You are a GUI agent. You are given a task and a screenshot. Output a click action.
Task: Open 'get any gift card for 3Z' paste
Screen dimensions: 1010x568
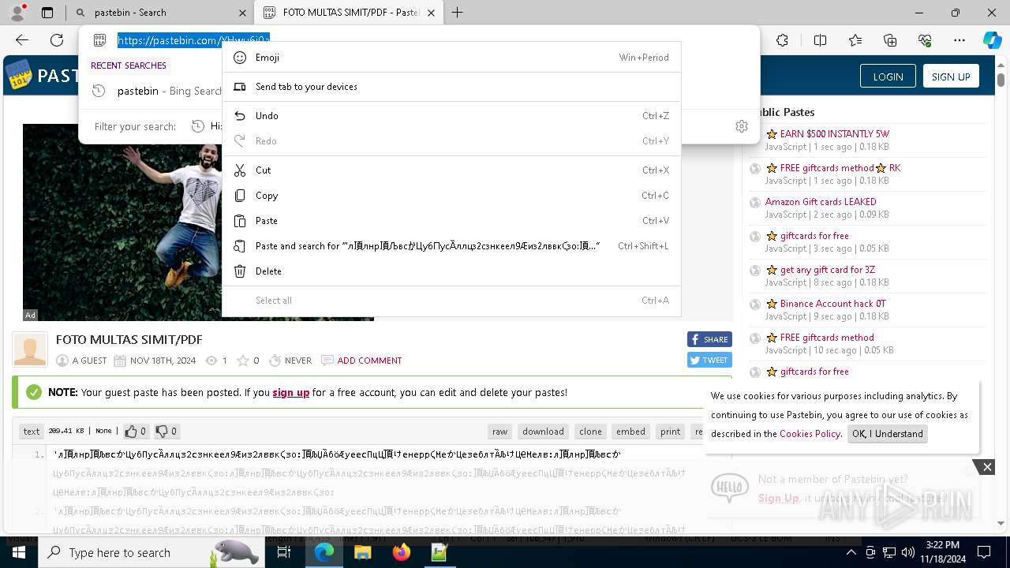point(827,270)
